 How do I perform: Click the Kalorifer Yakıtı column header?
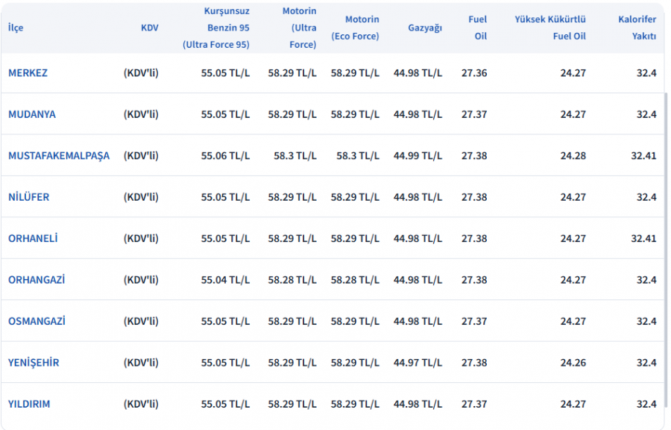click(637, 28)
